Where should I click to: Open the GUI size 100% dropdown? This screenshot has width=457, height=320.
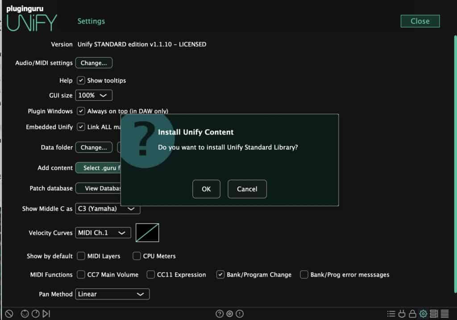pos(94,95)
